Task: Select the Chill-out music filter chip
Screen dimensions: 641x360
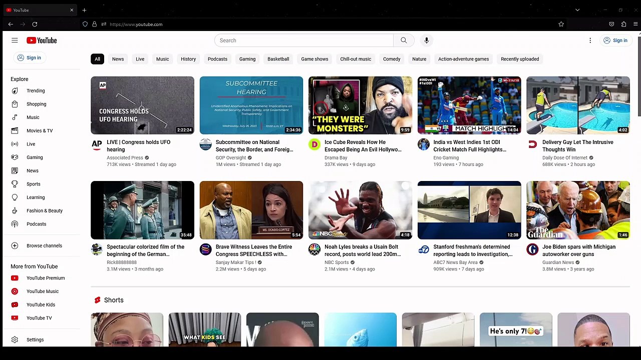Action: pos(356,59)
